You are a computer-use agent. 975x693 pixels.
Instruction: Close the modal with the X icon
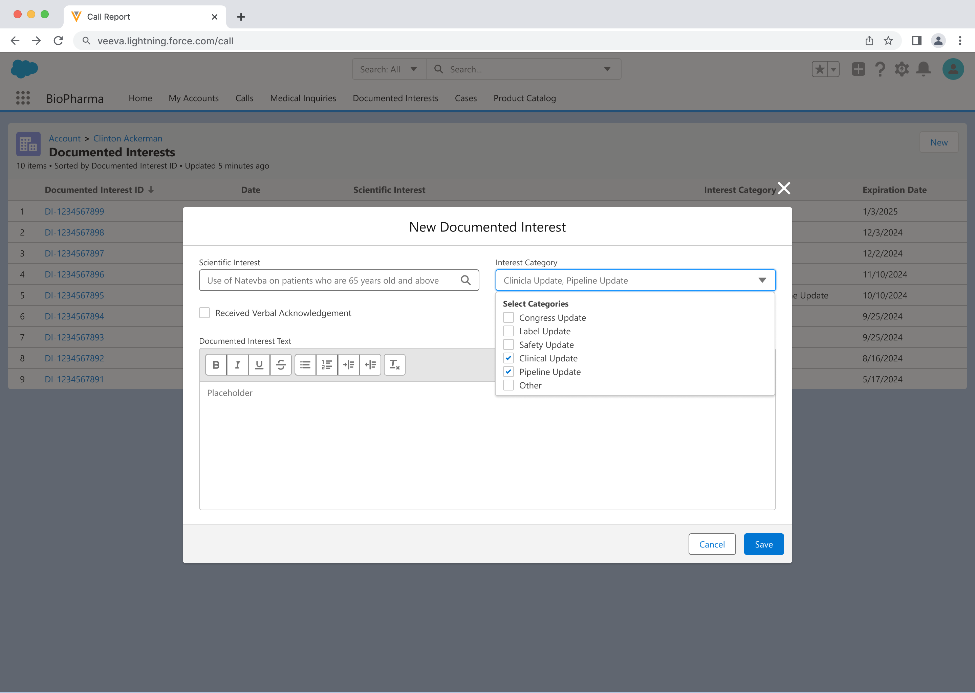(x=784, y=188)
